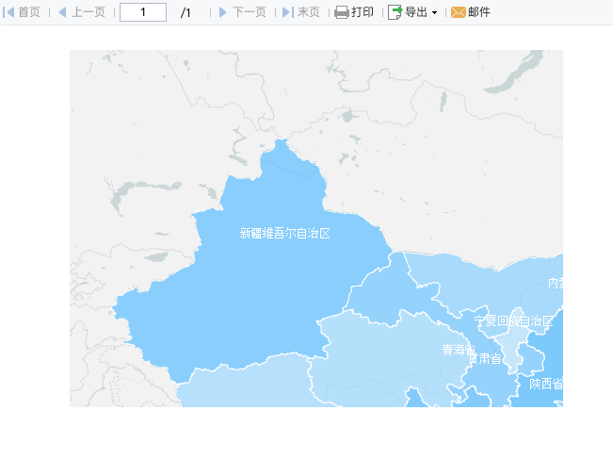This screenshot has width=613, height=460.
Task: Expand the 导出 dropdown arrow
Action: (x=434, y=13)
